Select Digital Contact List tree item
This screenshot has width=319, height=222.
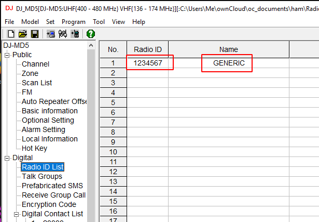(52, 214)
